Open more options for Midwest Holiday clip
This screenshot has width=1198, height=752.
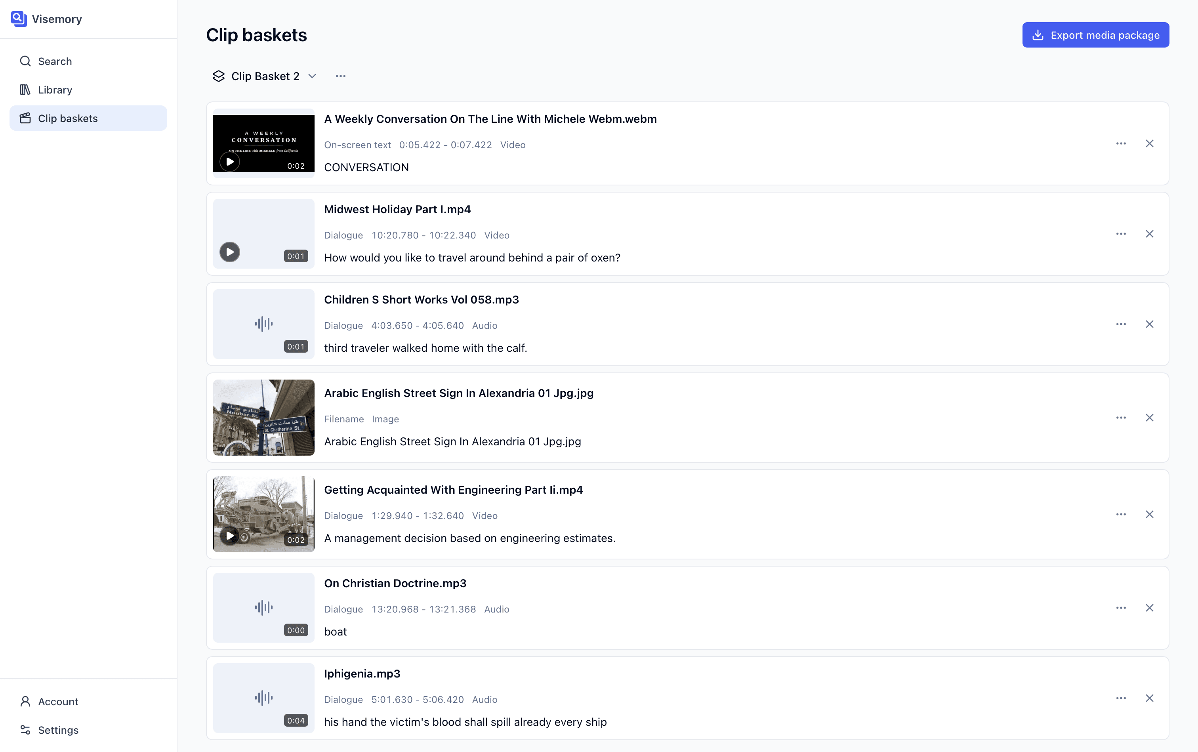(1121, 234)
